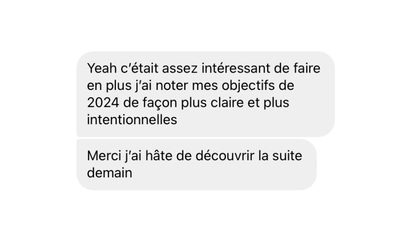This screenshot has height=242, width=404.
Task: Click the word "demain" in second bubble
Action: tap(110, 173)
